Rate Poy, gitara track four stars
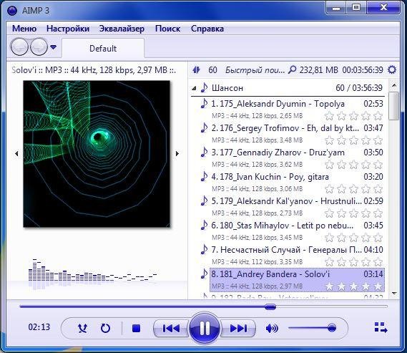 (x=366, y=189)
